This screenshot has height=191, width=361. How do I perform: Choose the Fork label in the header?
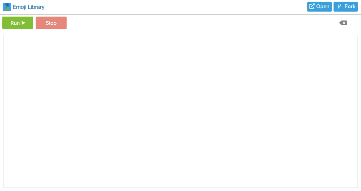tap(350, 7)
